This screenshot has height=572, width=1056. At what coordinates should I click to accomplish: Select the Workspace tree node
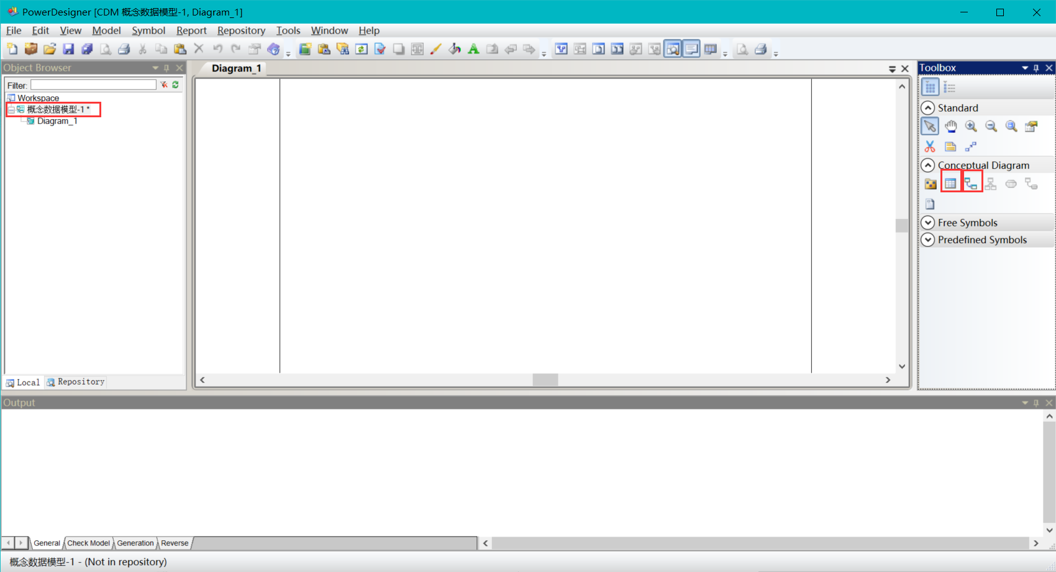click(38, 98)
